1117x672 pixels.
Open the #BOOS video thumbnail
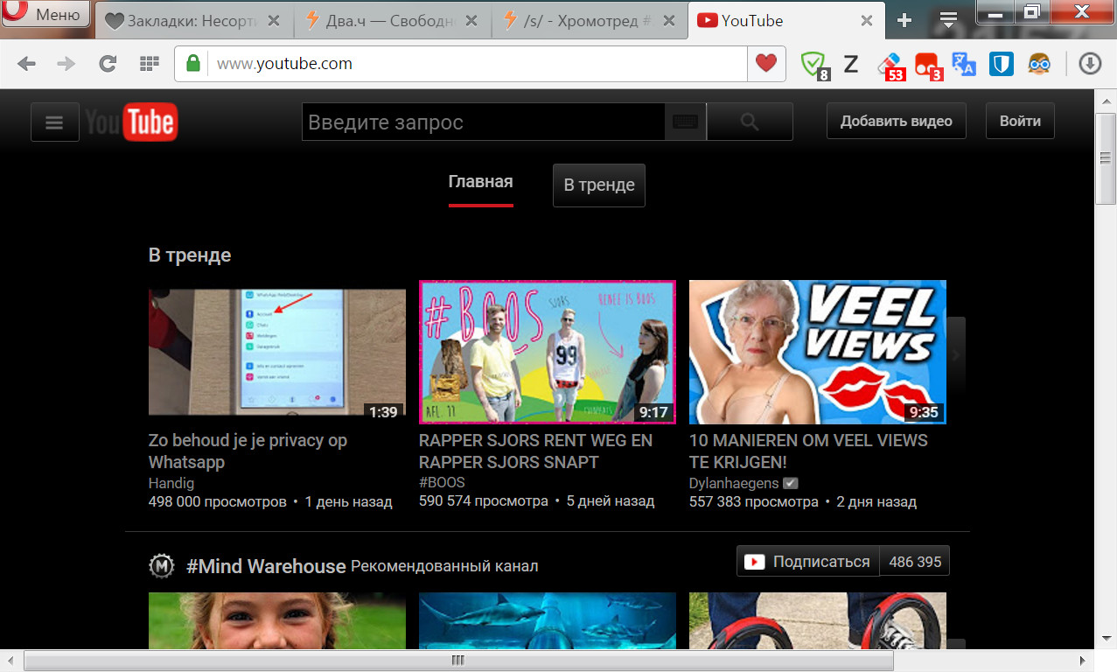pos(548,352)
